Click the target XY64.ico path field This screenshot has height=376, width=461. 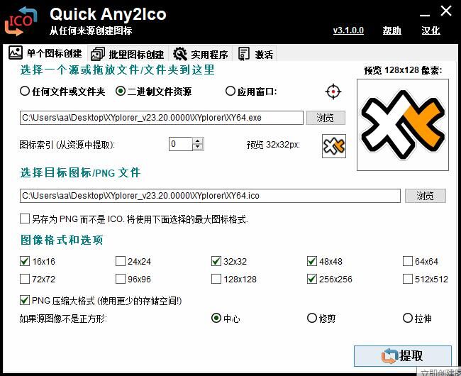click(x=210, y=196)
